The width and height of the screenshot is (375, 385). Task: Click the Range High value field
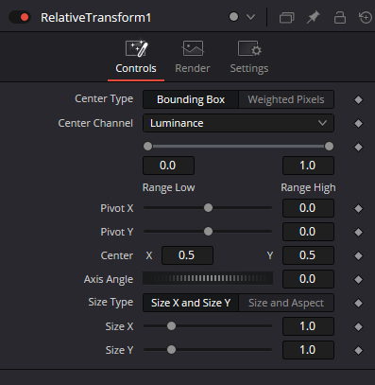tap(308, 166)
